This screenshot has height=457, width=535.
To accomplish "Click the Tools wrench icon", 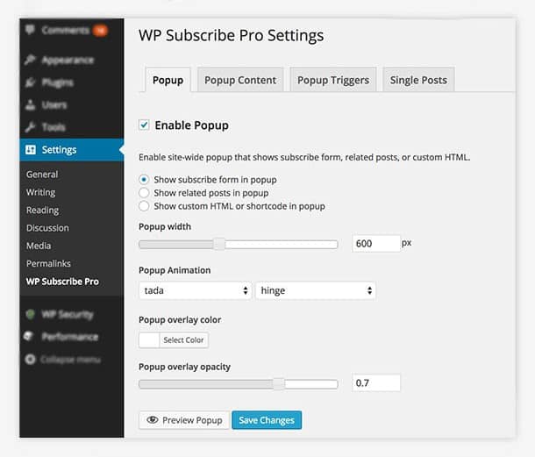I will pyautogui.click(x=31, y=127).
